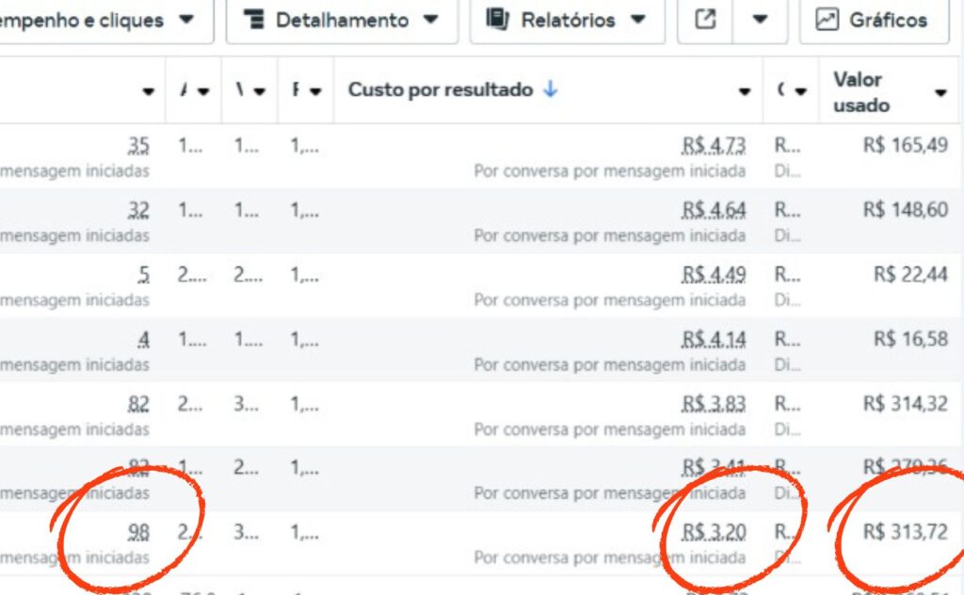Viewport: 964px width, 595px height.
Task: Click the blue sort arrow in Custo por resultado
Action: click(x=551, y=89)
